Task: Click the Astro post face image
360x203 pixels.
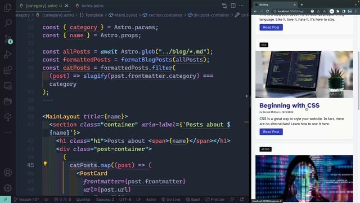Action: click(304, 178)
